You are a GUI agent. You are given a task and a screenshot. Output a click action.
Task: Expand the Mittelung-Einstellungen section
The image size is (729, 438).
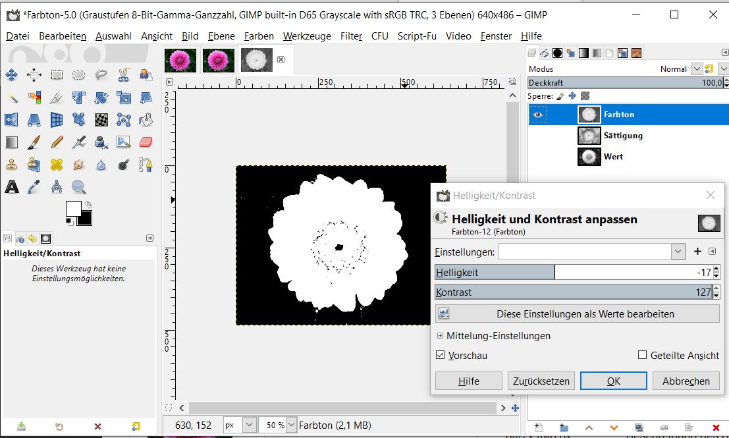[440, 336]
